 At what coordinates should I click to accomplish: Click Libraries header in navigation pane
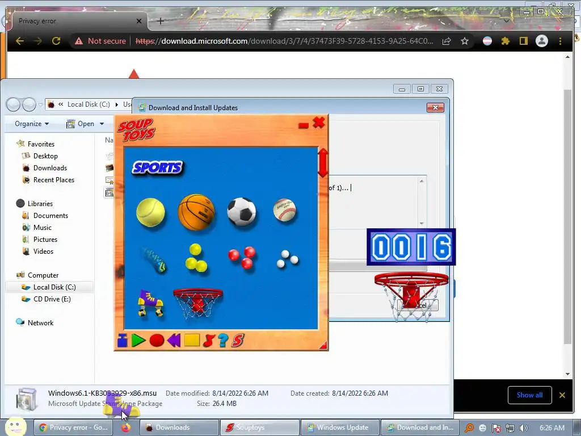40,204
